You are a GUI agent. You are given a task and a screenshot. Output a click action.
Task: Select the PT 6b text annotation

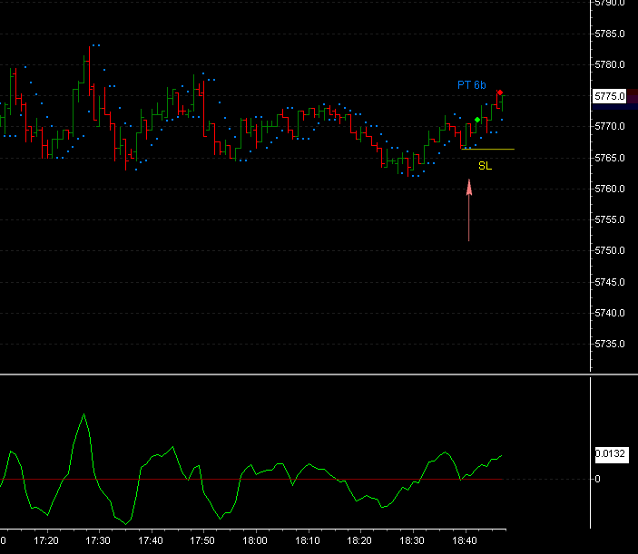click(x=472, y=85)
